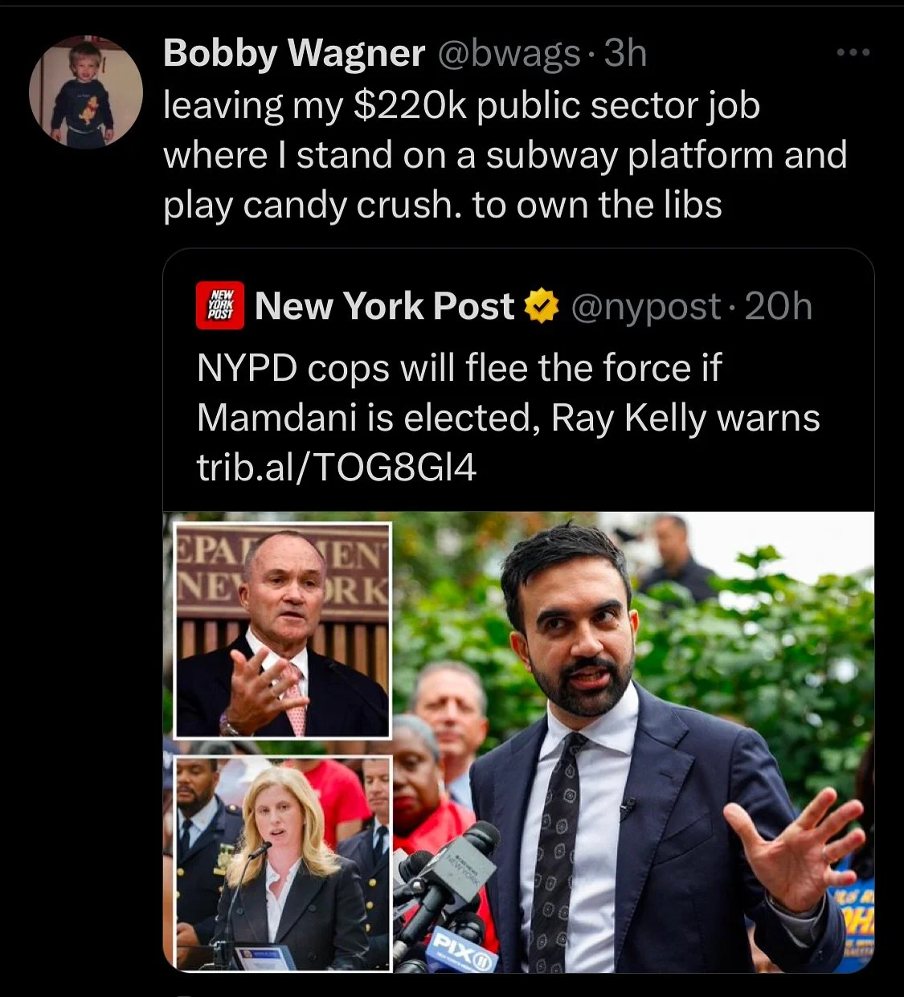904x997 pixels.
Task: Click the gold verified badge
Action: (x=542, y=307)
